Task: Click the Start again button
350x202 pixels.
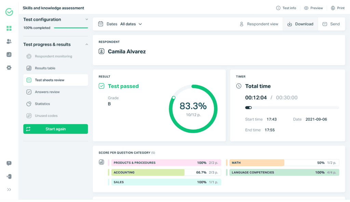Action: tap(55, 129)
